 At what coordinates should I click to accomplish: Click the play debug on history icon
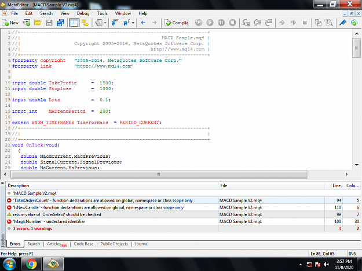(210, 23)
